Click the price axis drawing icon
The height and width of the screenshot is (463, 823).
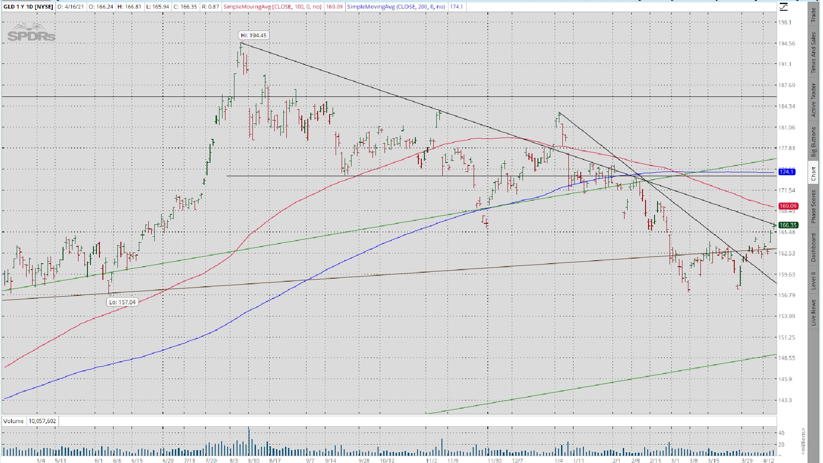[784, 7]
